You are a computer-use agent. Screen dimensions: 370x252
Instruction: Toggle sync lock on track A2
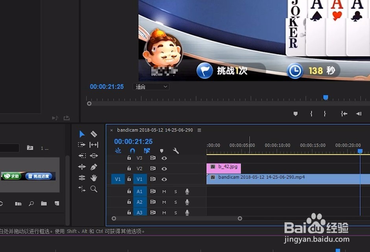[153, 202]
